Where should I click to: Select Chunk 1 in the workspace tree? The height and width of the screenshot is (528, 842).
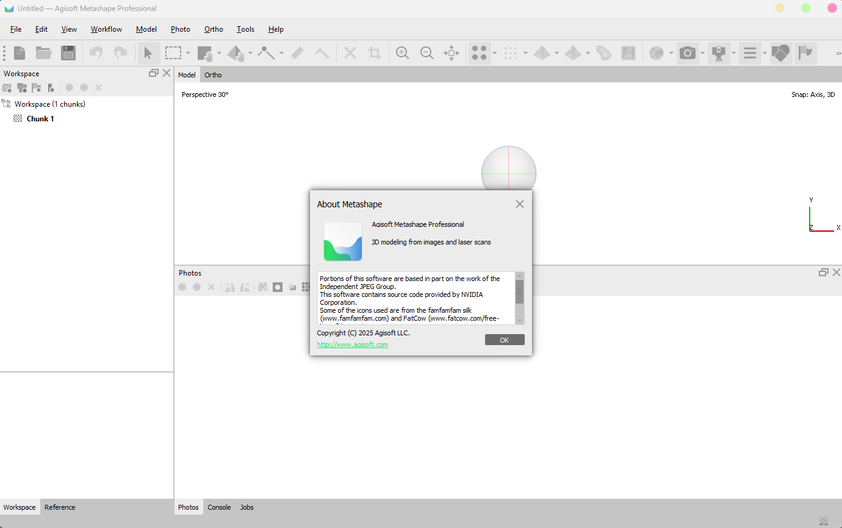(x=40, y=119)
